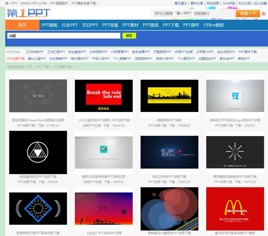Screen dimensions: 268x236
Task: Click the RSS订阅 link at top
Action: pos(245,3)
